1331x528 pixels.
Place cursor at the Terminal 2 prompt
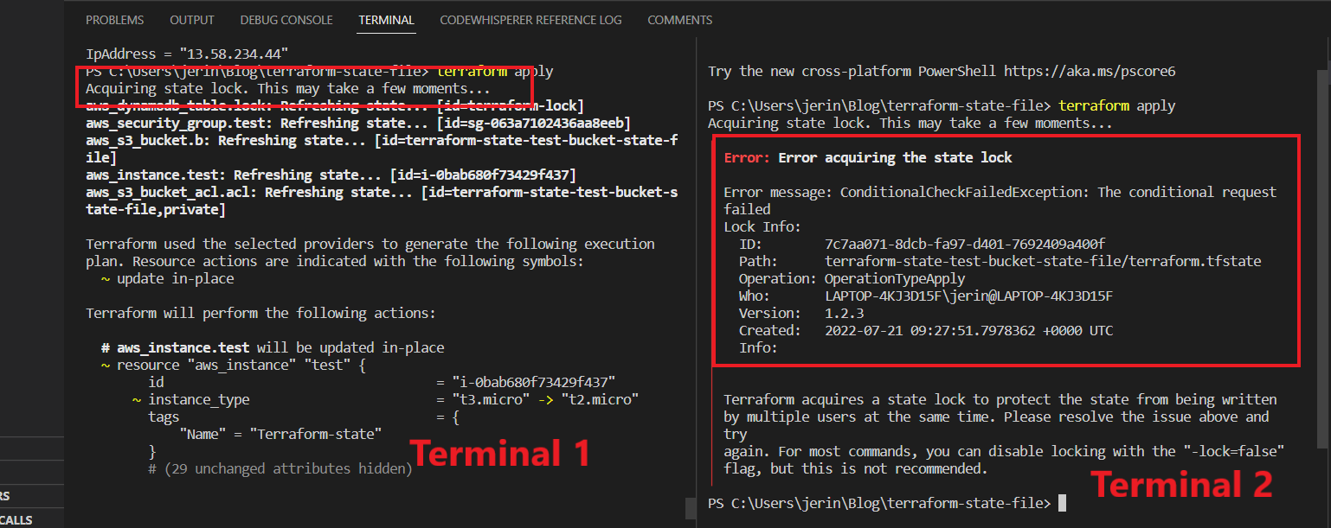click(1063, 502)
